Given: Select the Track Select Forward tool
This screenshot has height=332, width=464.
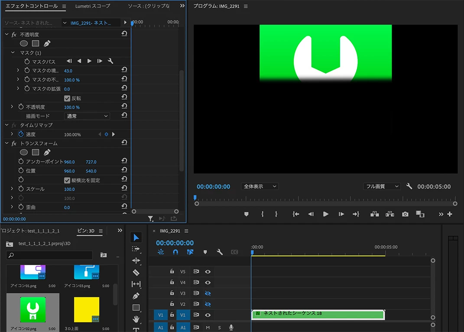Looking at the screenshot, I should (x=136, y=249).
